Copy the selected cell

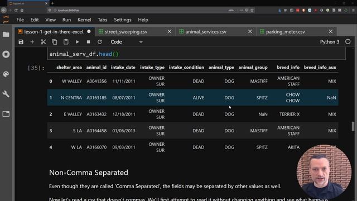pyautogui.click(x=55, y=42)
